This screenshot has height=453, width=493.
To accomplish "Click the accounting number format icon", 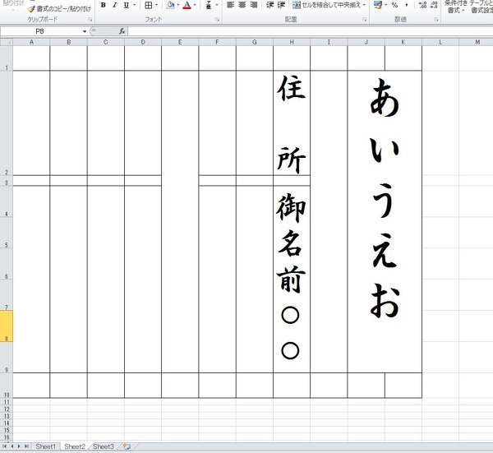I will [x=378, y=5].
